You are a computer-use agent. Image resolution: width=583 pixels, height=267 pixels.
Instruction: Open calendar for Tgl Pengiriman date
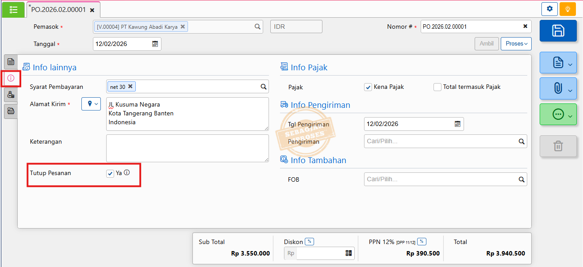point(457,124)
